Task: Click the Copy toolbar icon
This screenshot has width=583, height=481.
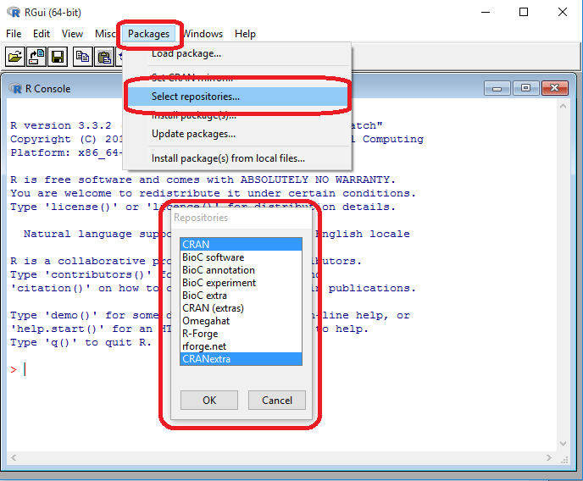Action: 82,57
